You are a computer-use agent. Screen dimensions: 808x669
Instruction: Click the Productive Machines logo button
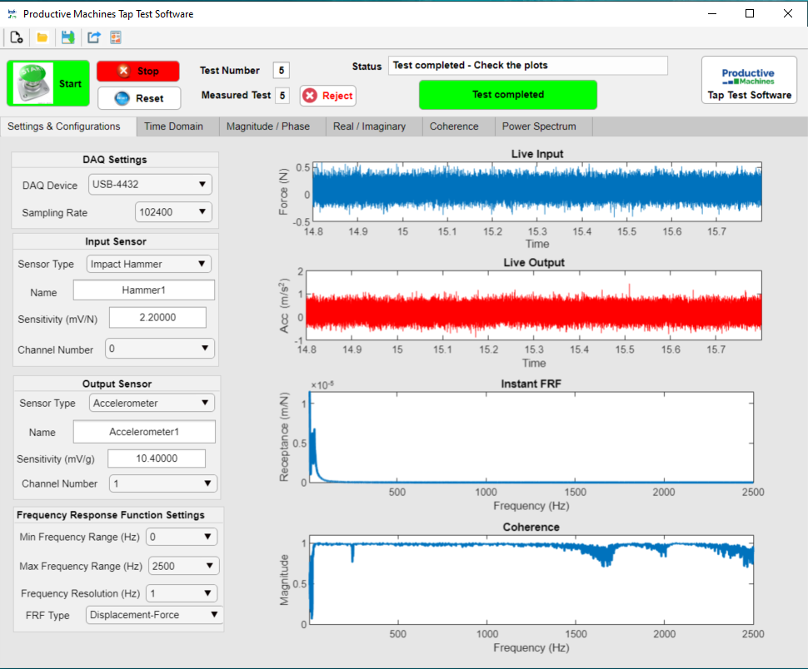click(x=749, y=80)
